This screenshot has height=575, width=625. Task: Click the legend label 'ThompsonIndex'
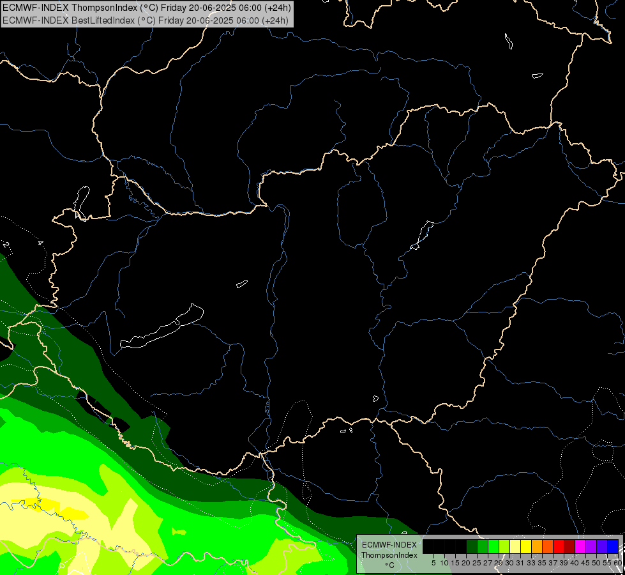point(389,555)
